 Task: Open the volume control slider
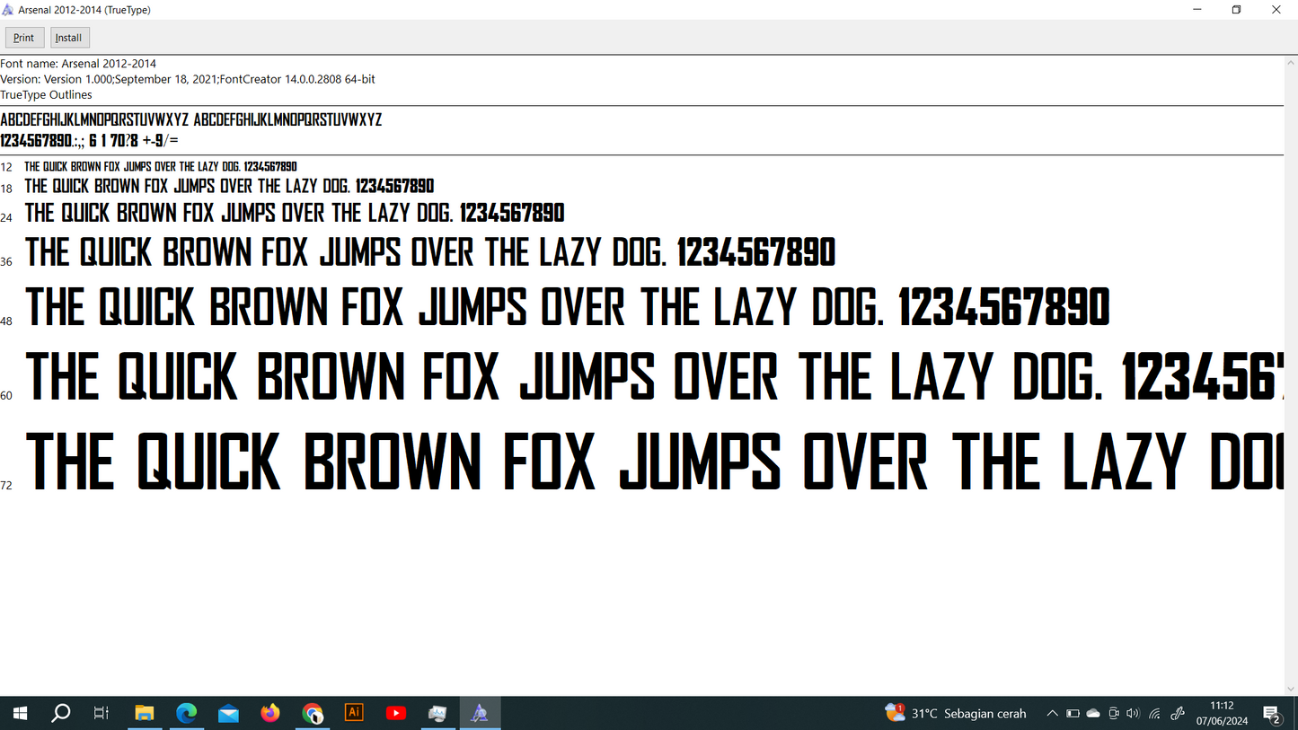pos(1134,713)
